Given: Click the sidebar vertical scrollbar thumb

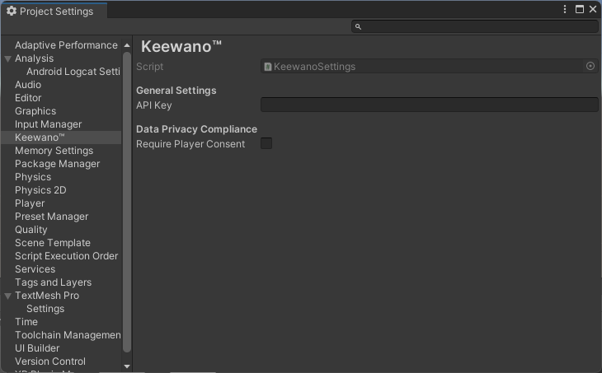Looking at the screenshot, I should [127, 202].
